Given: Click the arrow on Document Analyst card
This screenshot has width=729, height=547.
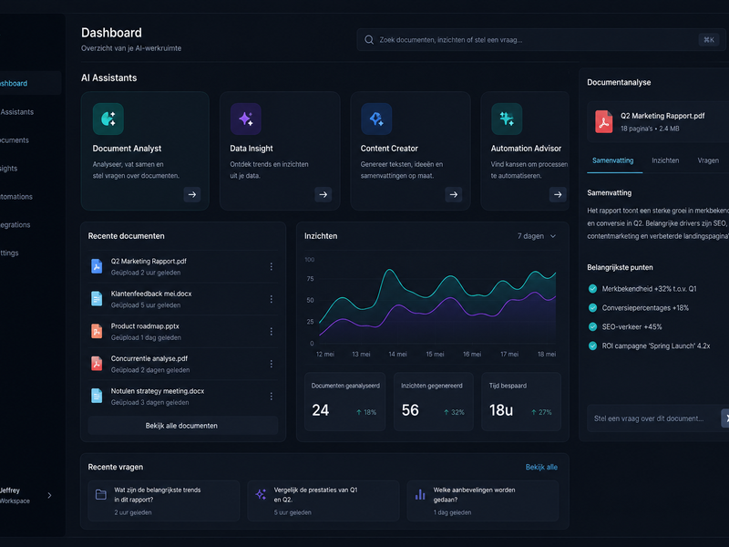Looking at the screenshot, I should [x=192, y=194].
